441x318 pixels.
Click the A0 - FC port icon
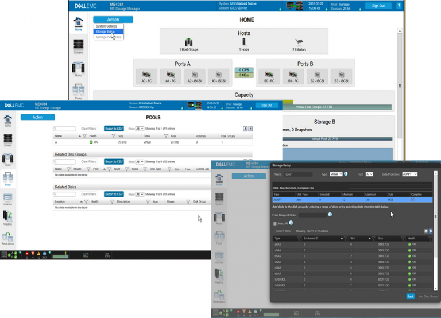pyautogui.click(x=146, y=75)
